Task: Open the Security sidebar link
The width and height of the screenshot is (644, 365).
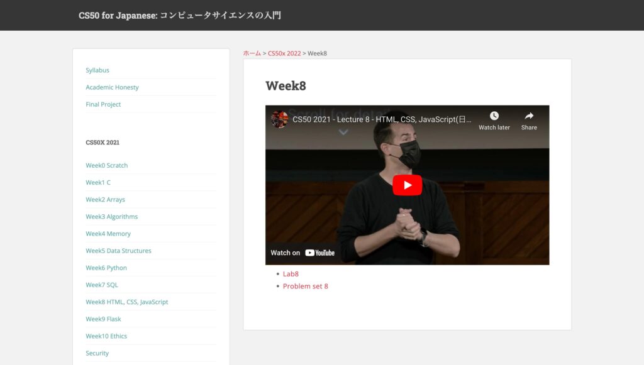Action: (x=97, y=353)
